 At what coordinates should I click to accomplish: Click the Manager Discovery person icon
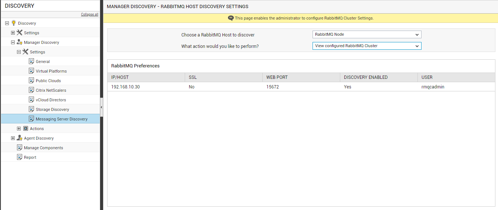[20, 42]
